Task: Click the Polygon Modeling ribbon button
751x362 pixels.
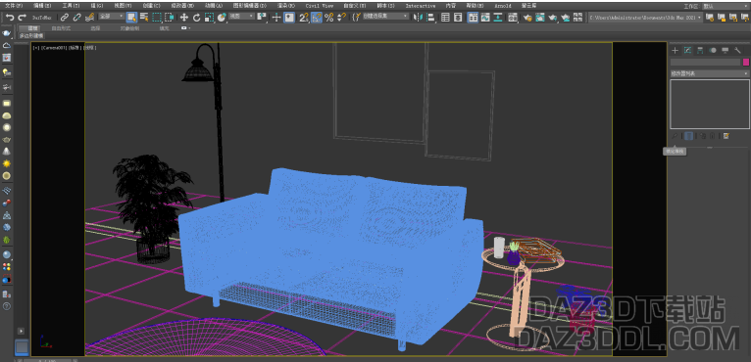Action: [x=31, y=36]
